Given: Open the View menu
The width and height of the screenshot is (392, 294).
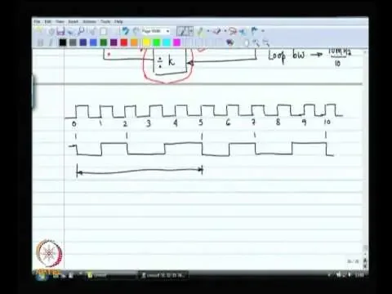Looking at the screenshot, I should click(x=60, y=21).
